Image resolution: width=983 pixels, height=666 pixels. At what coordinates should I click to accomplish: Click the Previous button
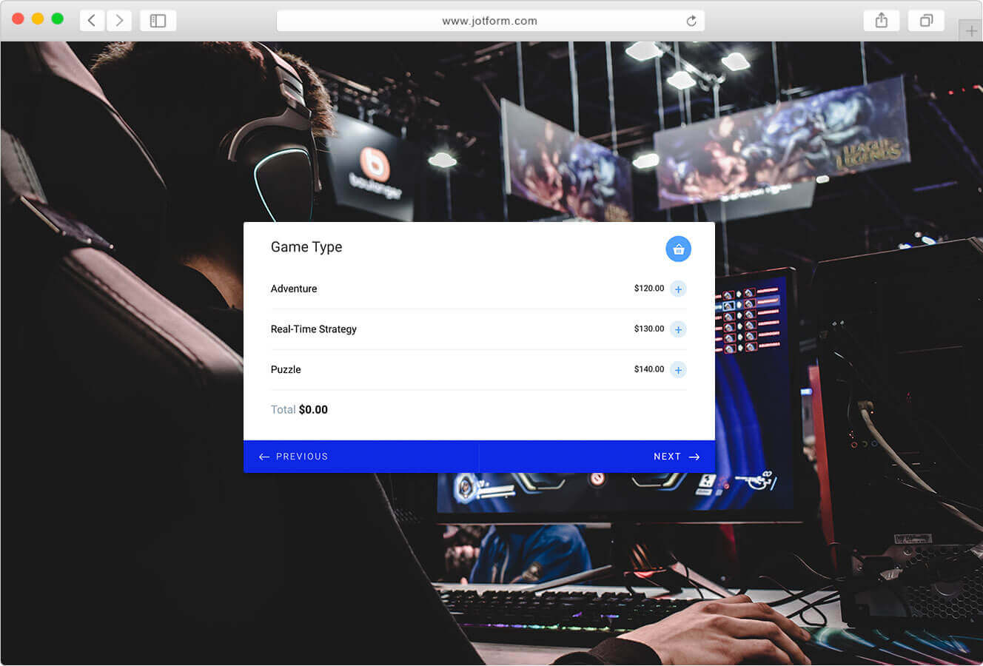[361, 457]
